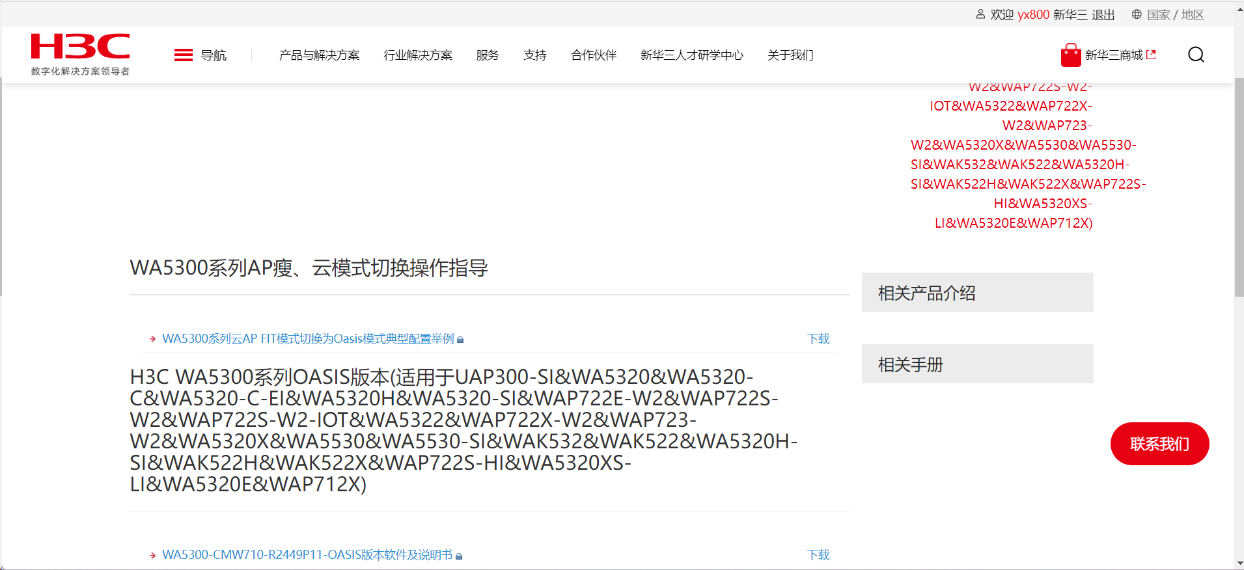Viewport: 1244px width, 570px height.
Task: Expand the 相关手册 panel
Action: coord(978,364)
